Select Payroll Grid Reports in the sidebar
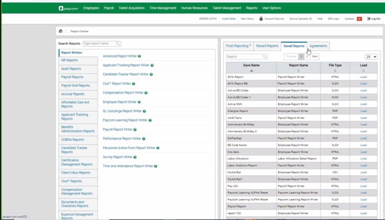This screenshot has width=385, height=220. pos(76,85)
